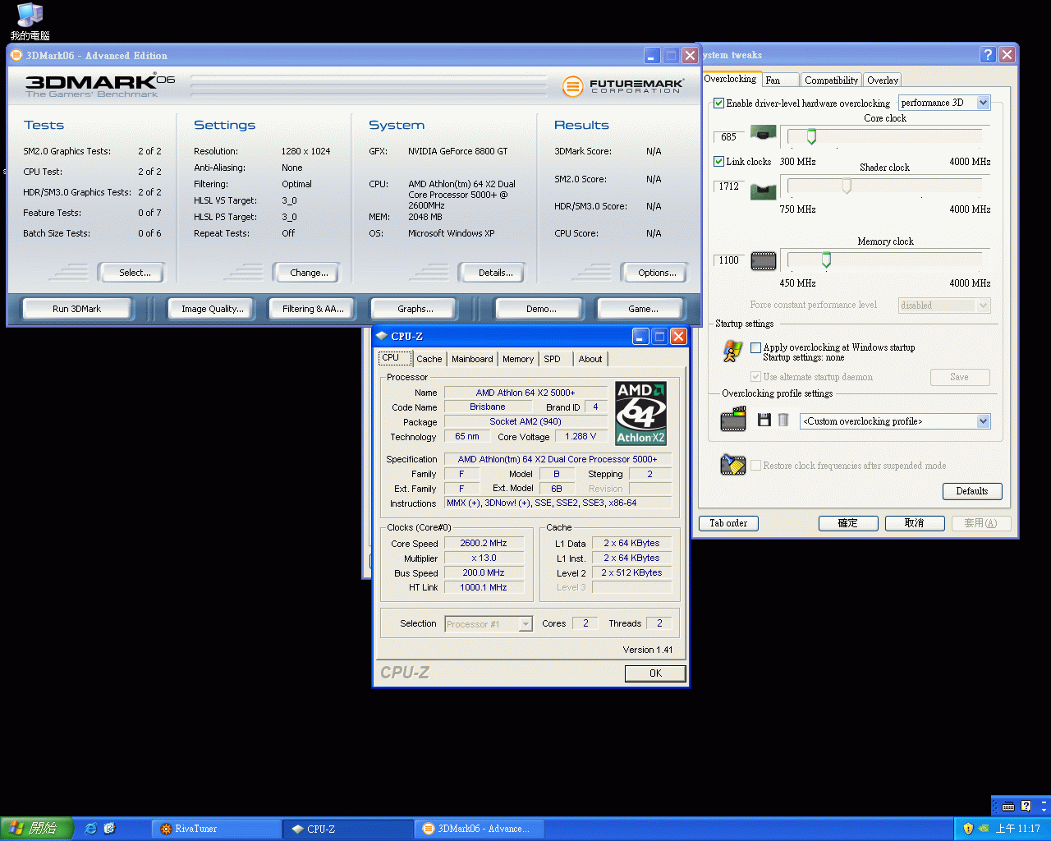Click the shader clock chip icon
Screen dimensions: 1051x841
click(x=764, y=191)
